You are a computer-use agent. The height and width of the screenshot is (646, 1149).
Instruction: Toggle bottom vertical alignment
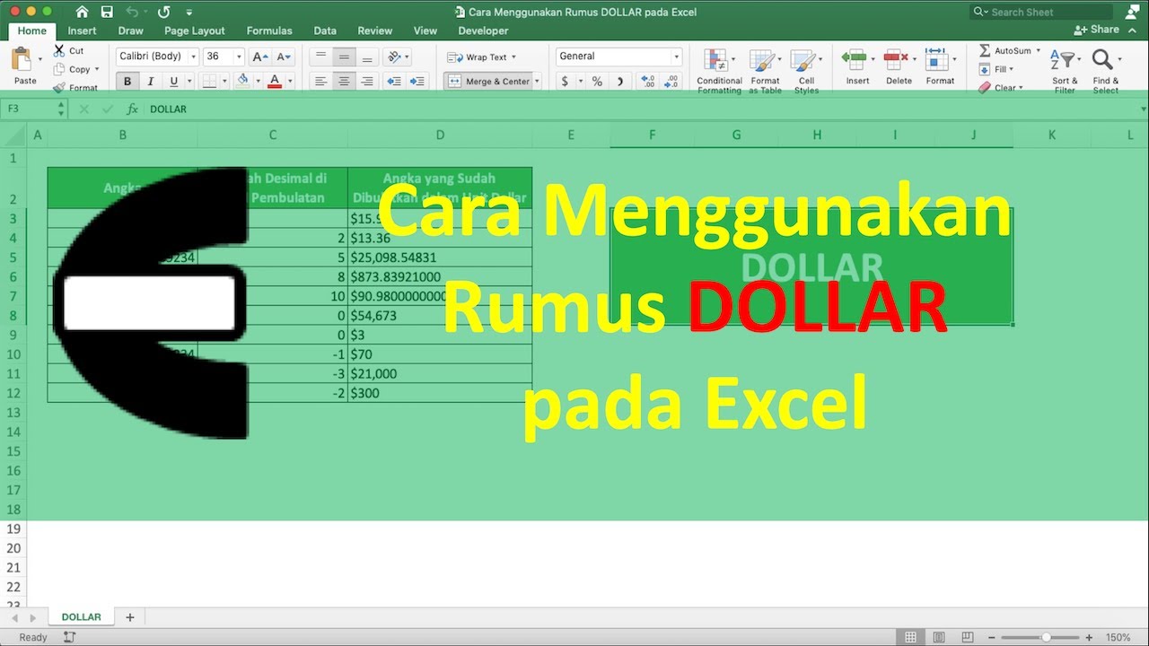point(366,57)
